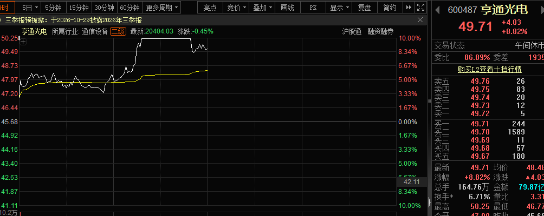Select the 买三 price 49.69

(x=480, y=140)
